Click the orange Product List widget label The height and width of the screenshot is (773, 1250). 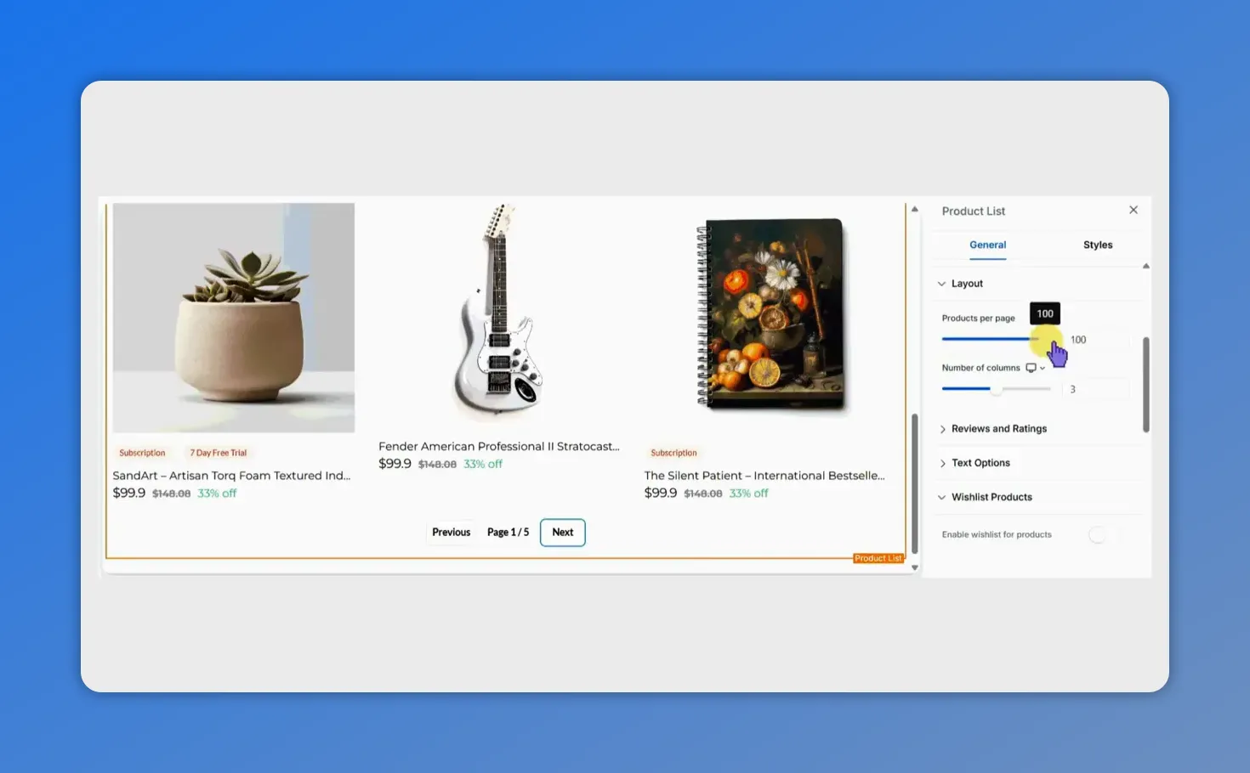[878, 558]
